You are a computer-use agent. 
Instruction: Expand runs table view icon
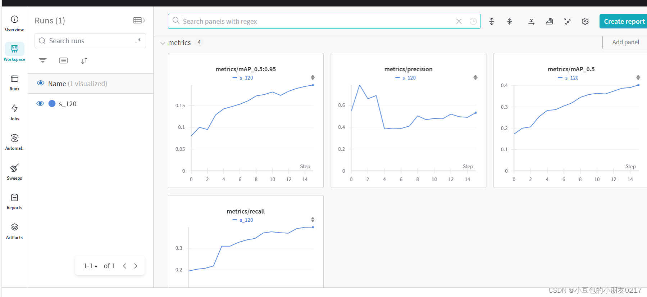click(x=139, y=21)
